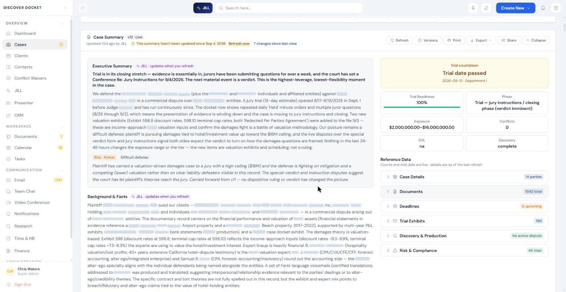Refresh the case summary
The image size is (566, 292).
click(x=399, y=40)
